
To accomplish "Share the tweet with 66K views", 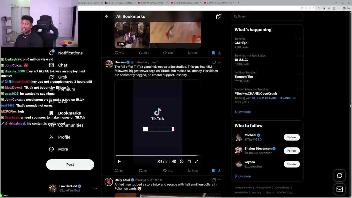I will pyautogui.click(x=219, y=53).
